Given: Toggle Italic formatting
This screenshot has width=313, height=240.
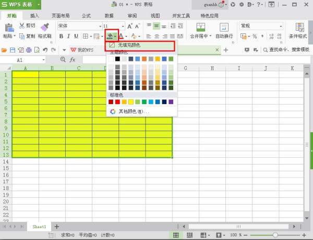Looking at the screenshot, I should (69, 36).
